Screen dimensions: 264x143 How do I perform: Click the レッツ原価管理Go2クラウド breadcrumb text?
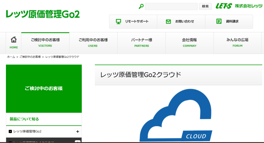62,57
